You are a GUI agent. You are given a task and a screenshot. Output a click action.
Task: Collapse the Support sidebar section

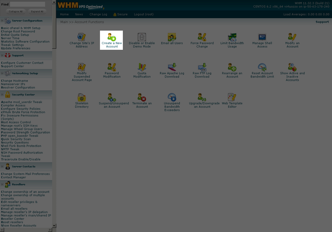(x=2, y=55)
